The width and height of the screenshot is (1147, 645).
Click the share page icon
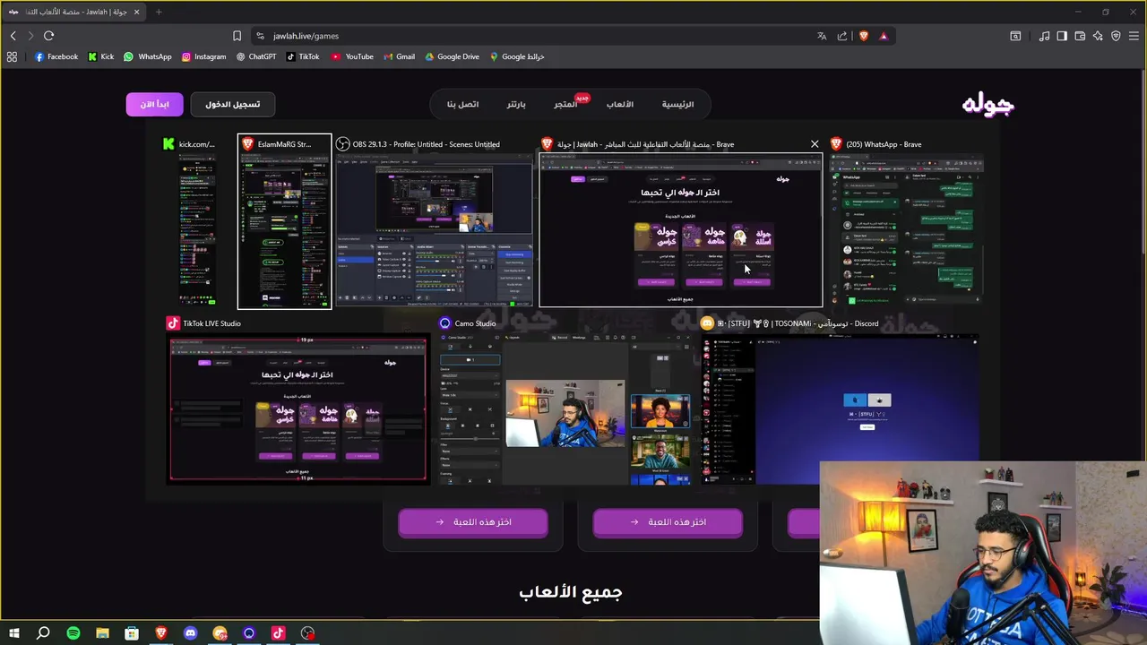[x=842, y=36]
